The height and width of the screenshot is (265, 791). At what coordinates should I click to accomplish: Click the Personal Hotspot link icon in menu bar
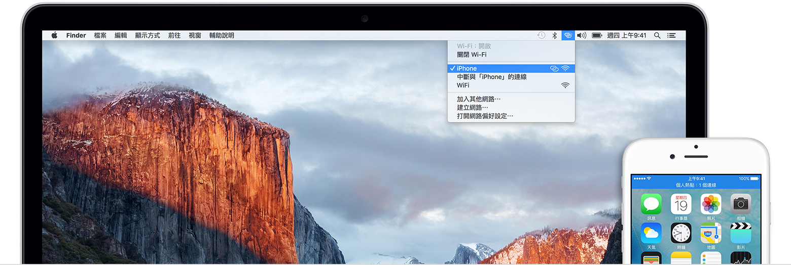coord(568,35)
